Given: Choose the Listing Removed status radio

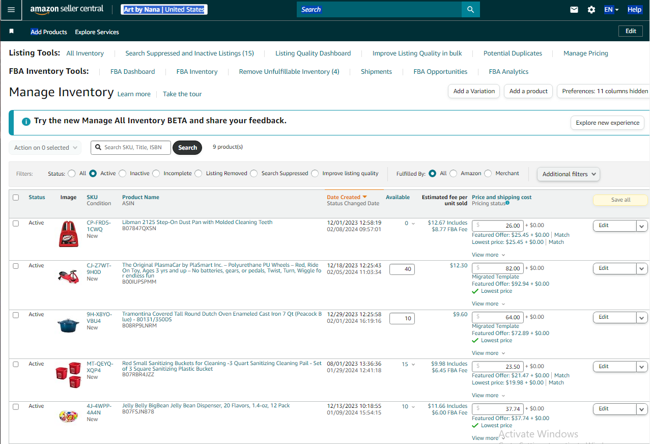Looking at the screenshot, I should coord(198,173).
